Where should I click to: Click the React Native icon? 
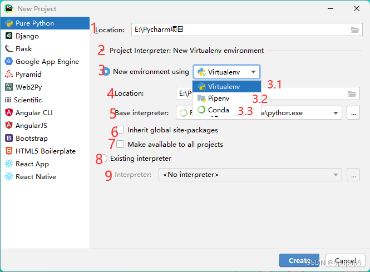[x=9, y=176]
